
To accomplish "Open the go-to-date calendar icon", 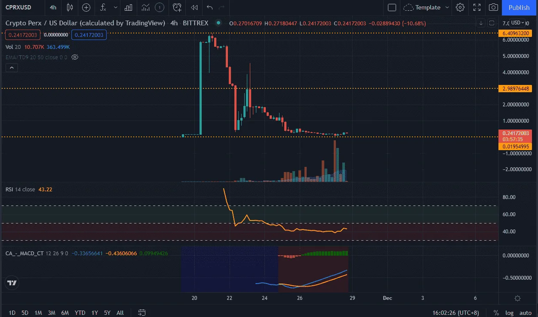I will (142, 313).
